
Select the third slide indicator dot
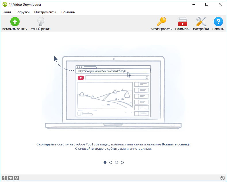(x=117, y=162)
